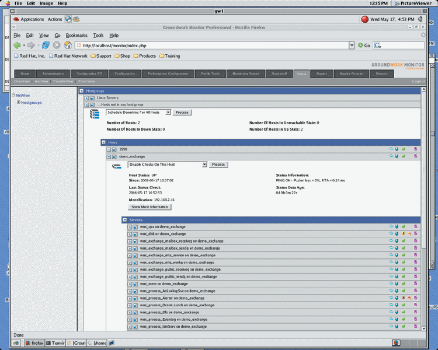Collapse the Services section header
This screenshot has height=350, width=438.
tap(124, 220)
